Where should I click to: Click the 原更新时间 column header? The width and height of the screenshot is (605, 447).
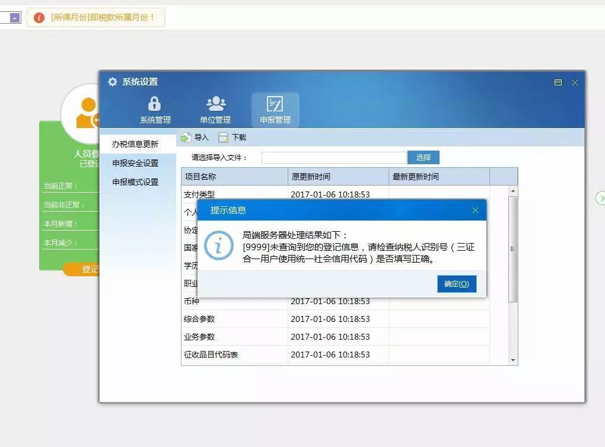click(x=338, y=177)
